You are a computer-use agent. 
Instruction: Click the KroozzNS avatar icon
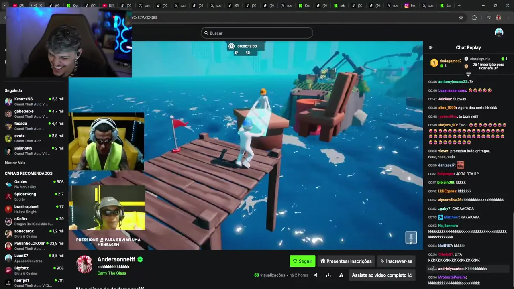[8, 101]
